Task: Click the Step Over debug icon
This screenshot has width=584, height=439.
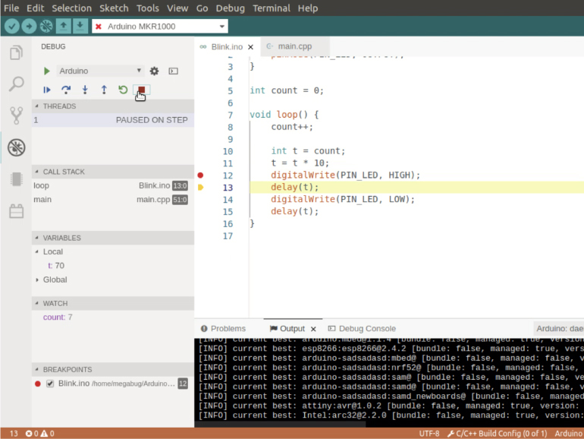Action: (66, 90)
